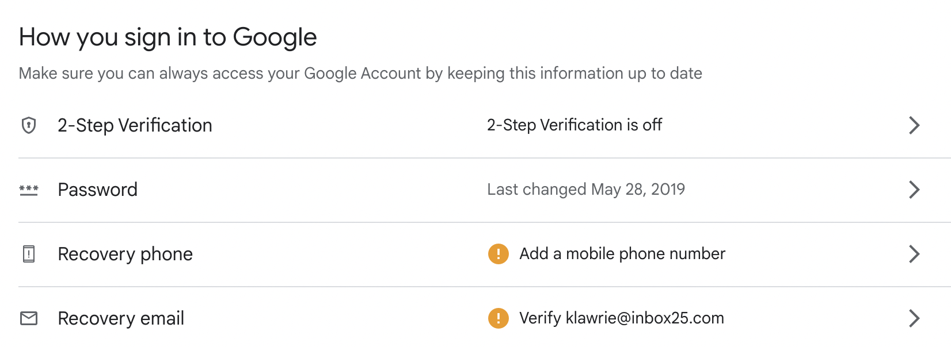
Task: Open Recovery email via its chevron arrow
Action: click(914, 318)
